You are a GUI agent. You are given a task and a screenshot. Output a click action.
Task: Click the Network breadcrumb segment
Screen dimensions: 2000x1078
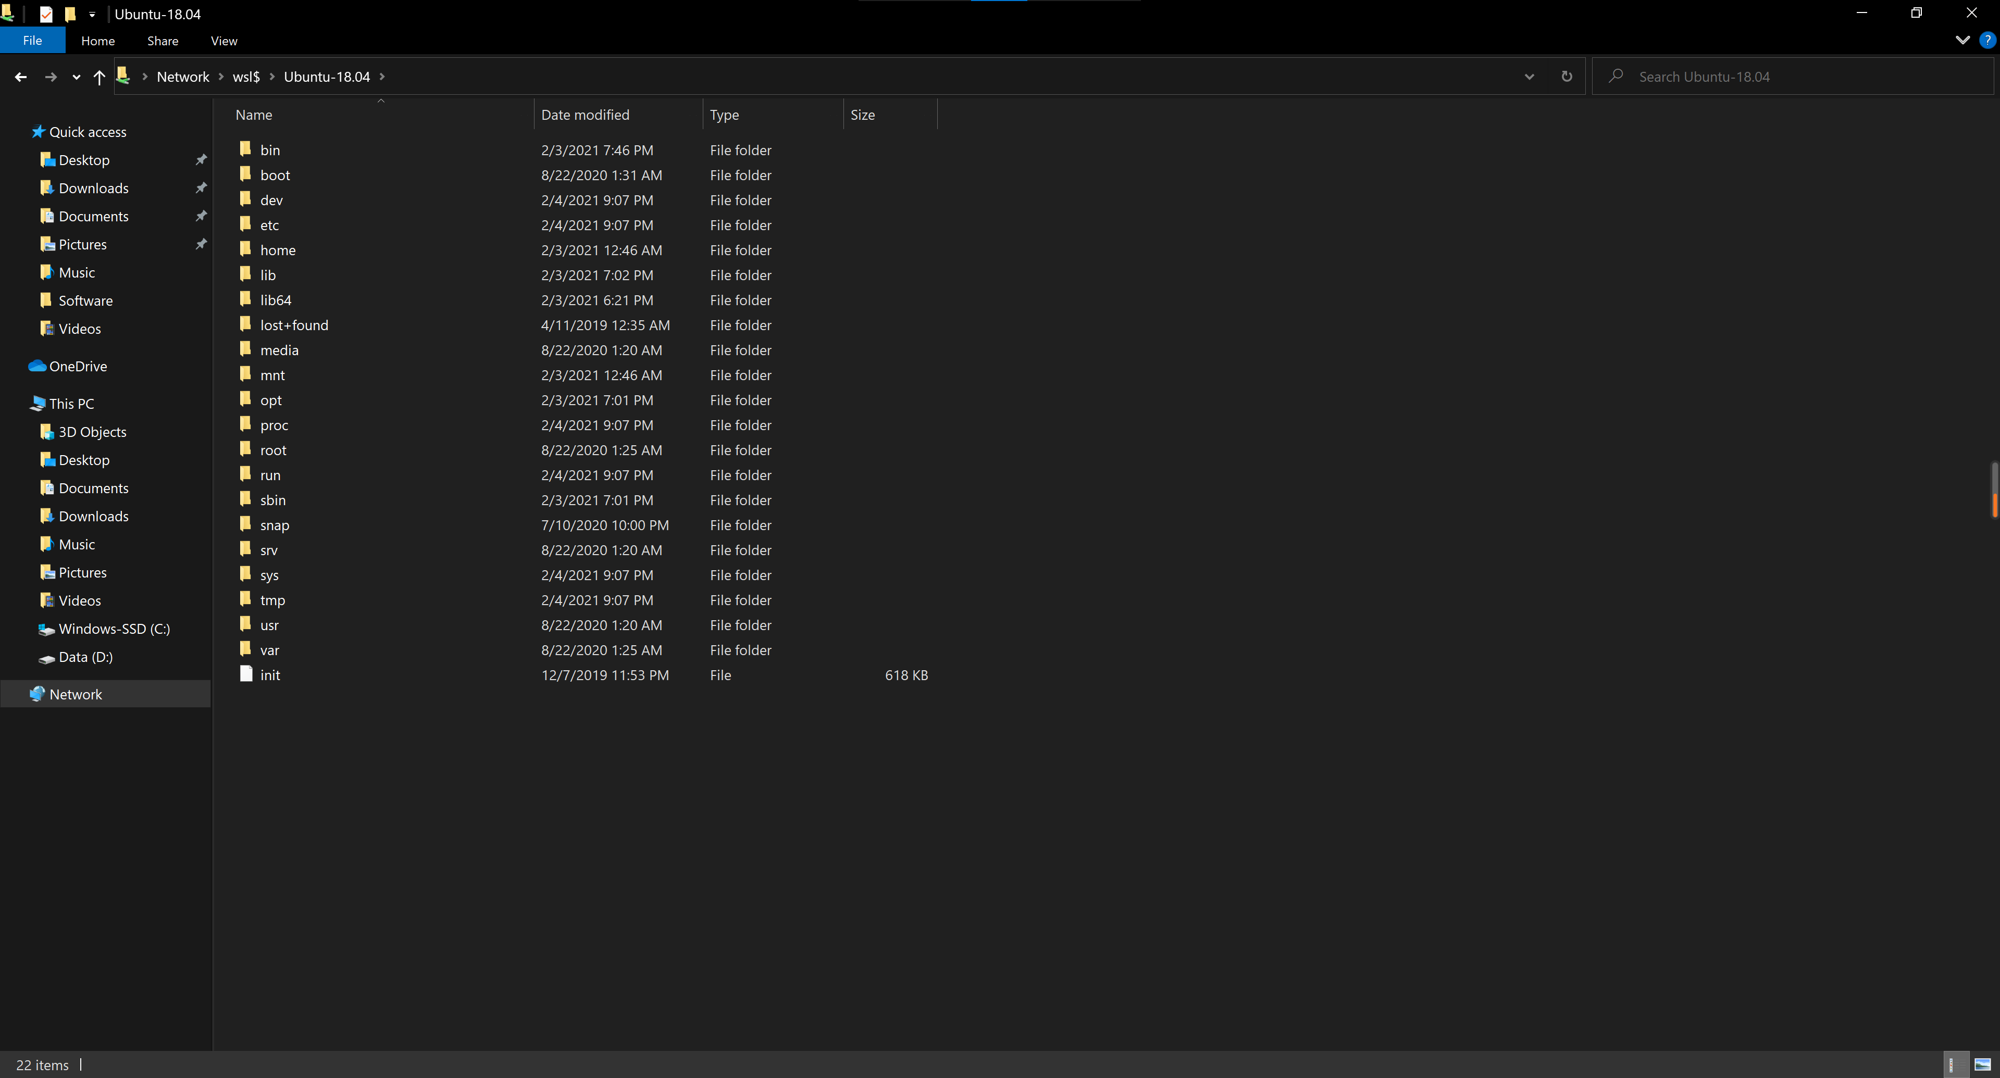point(183,77)
